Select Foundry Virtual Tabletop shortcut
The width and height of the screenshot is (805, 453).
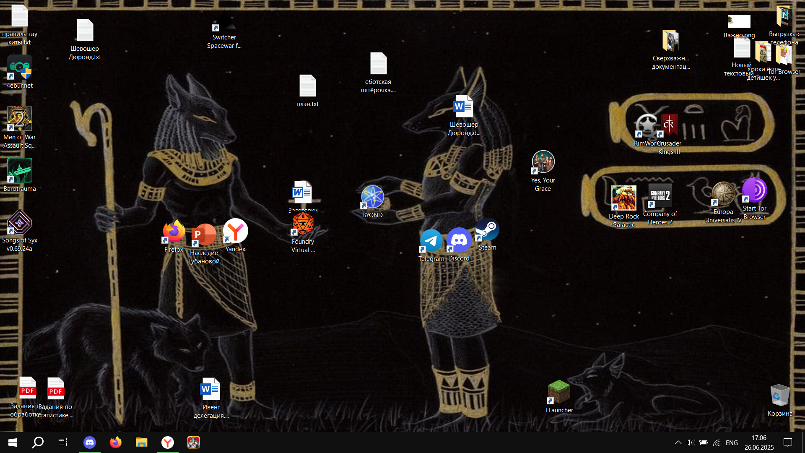303,224
